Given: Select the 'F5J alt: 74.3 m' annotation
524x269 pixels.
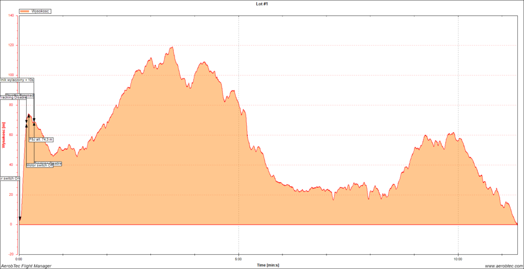Looking at the screenshot, I should tap(41, 139).
